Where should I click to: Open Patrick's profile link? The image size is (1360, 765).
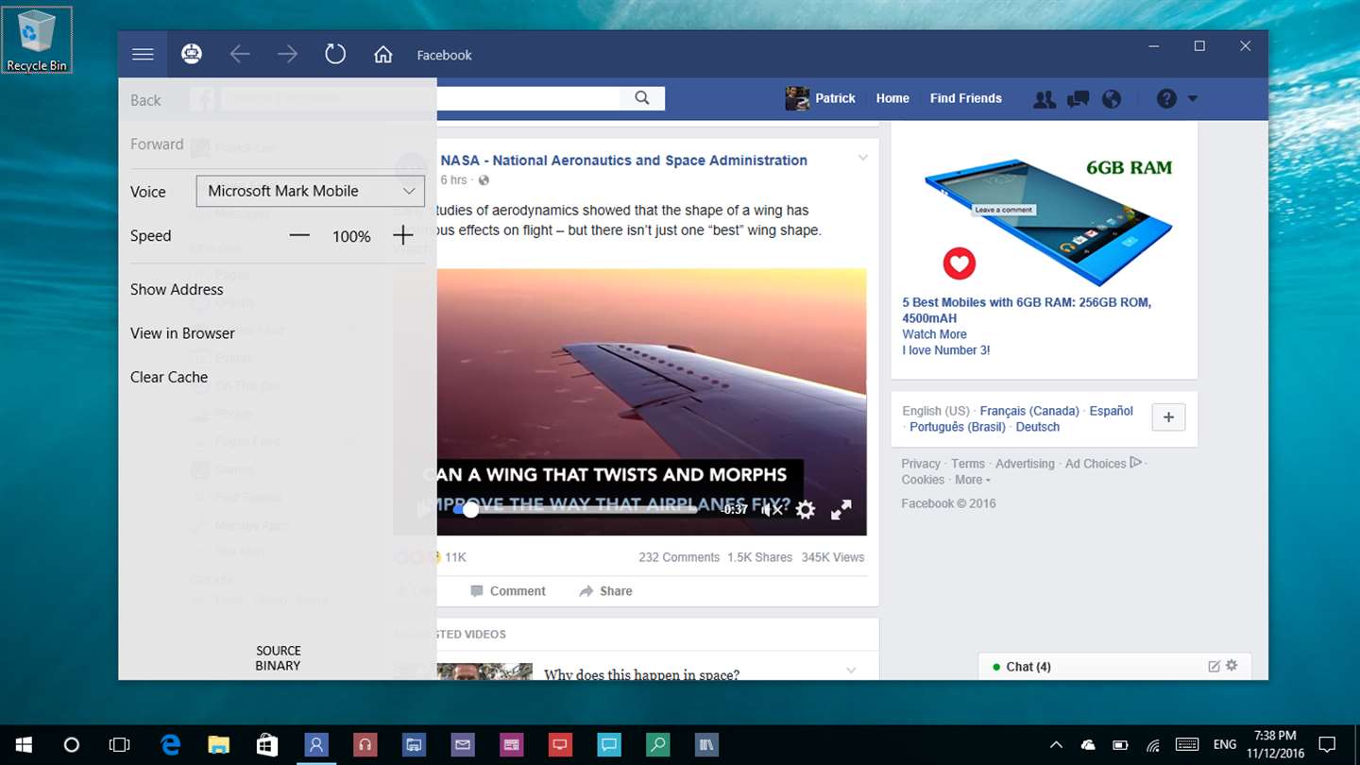pyautogui.click(x=835, y=98)
